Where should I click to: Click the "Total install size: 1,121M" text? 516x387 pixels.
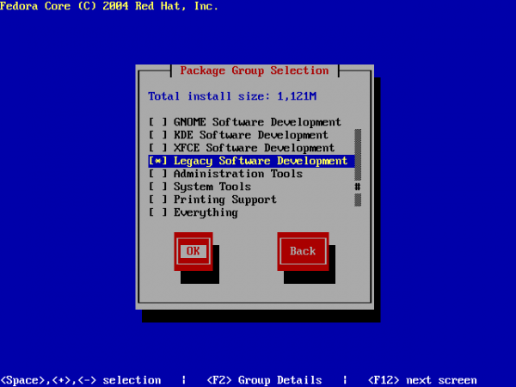(232, 96)
